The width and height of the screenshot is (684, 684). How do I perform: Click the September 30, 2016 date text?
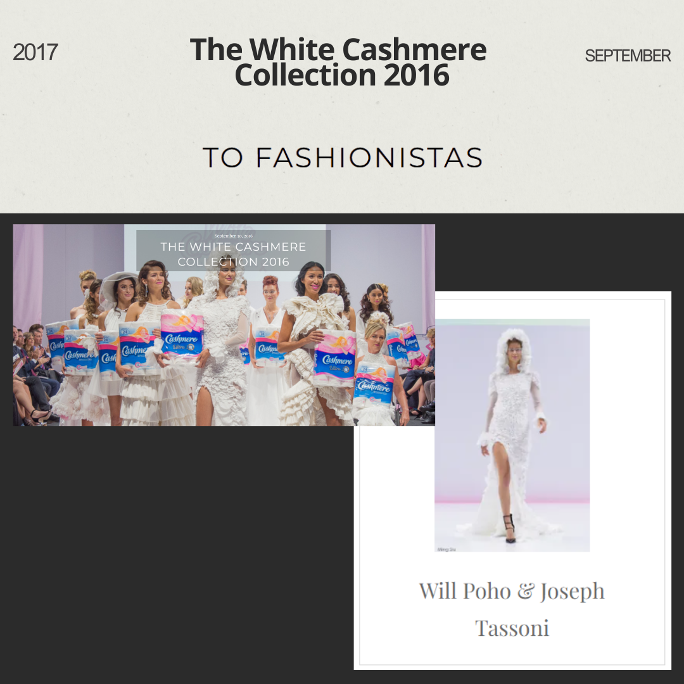click(x=233, y=236)
